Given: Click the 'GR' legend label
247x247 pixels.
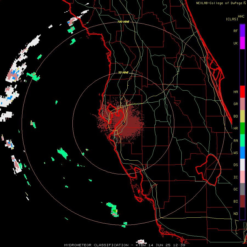Looking at the screenshot, I should click(235, 104).
